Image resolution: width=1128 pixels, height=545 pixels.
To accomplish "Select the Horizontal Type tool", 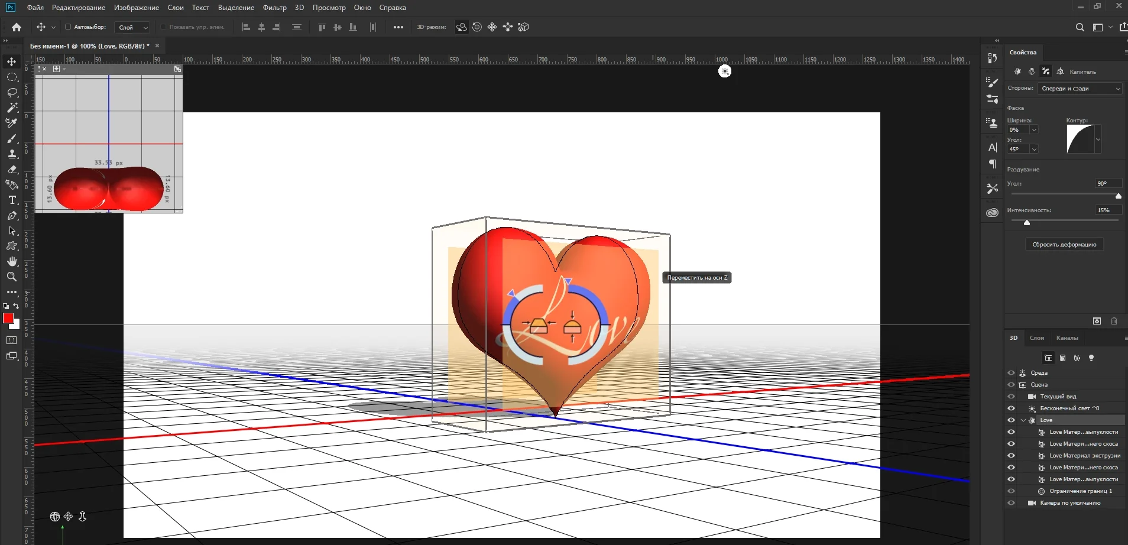I will tap(12, 200).
